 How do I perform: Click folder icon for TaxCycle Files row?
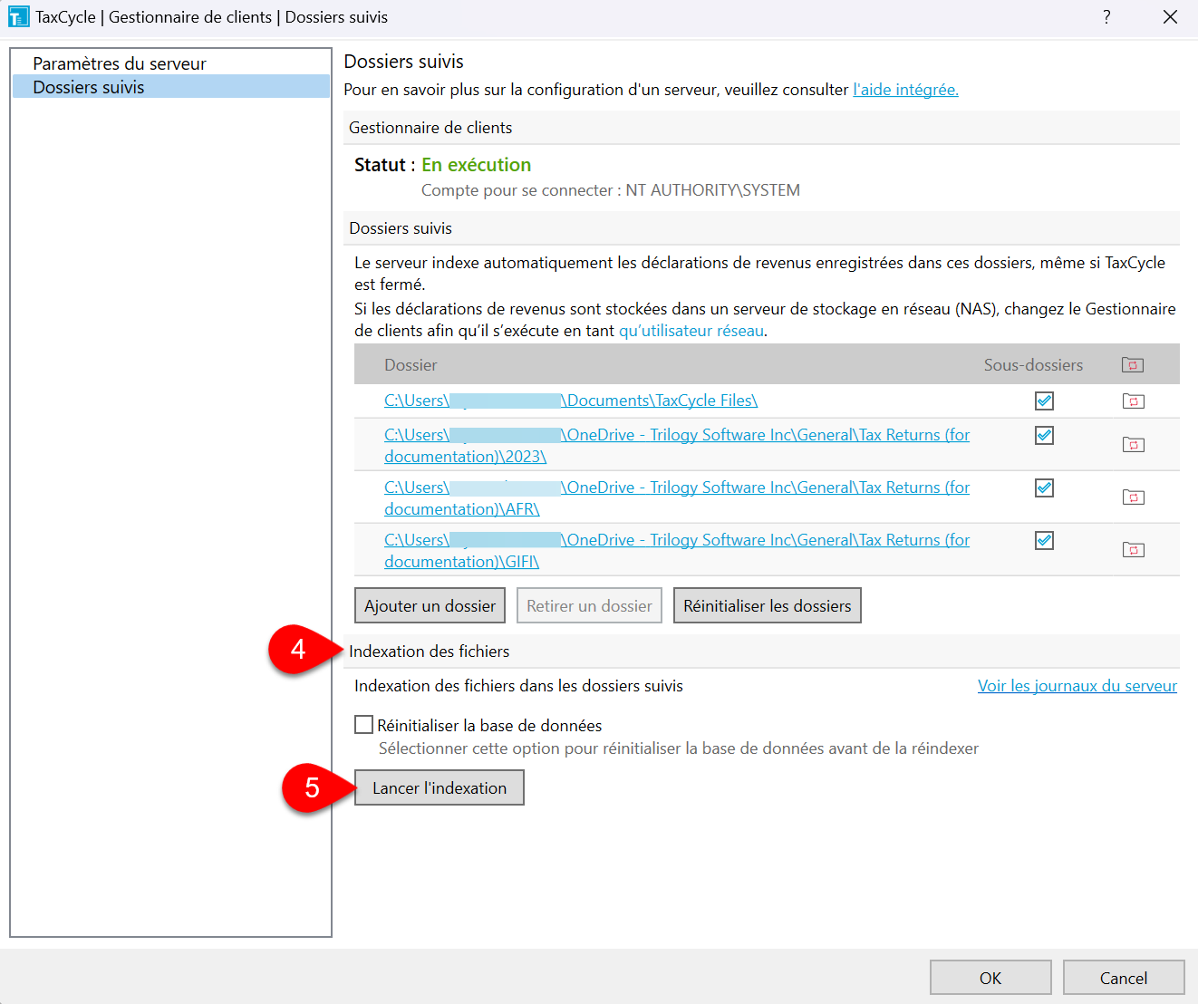[1133, 401]
